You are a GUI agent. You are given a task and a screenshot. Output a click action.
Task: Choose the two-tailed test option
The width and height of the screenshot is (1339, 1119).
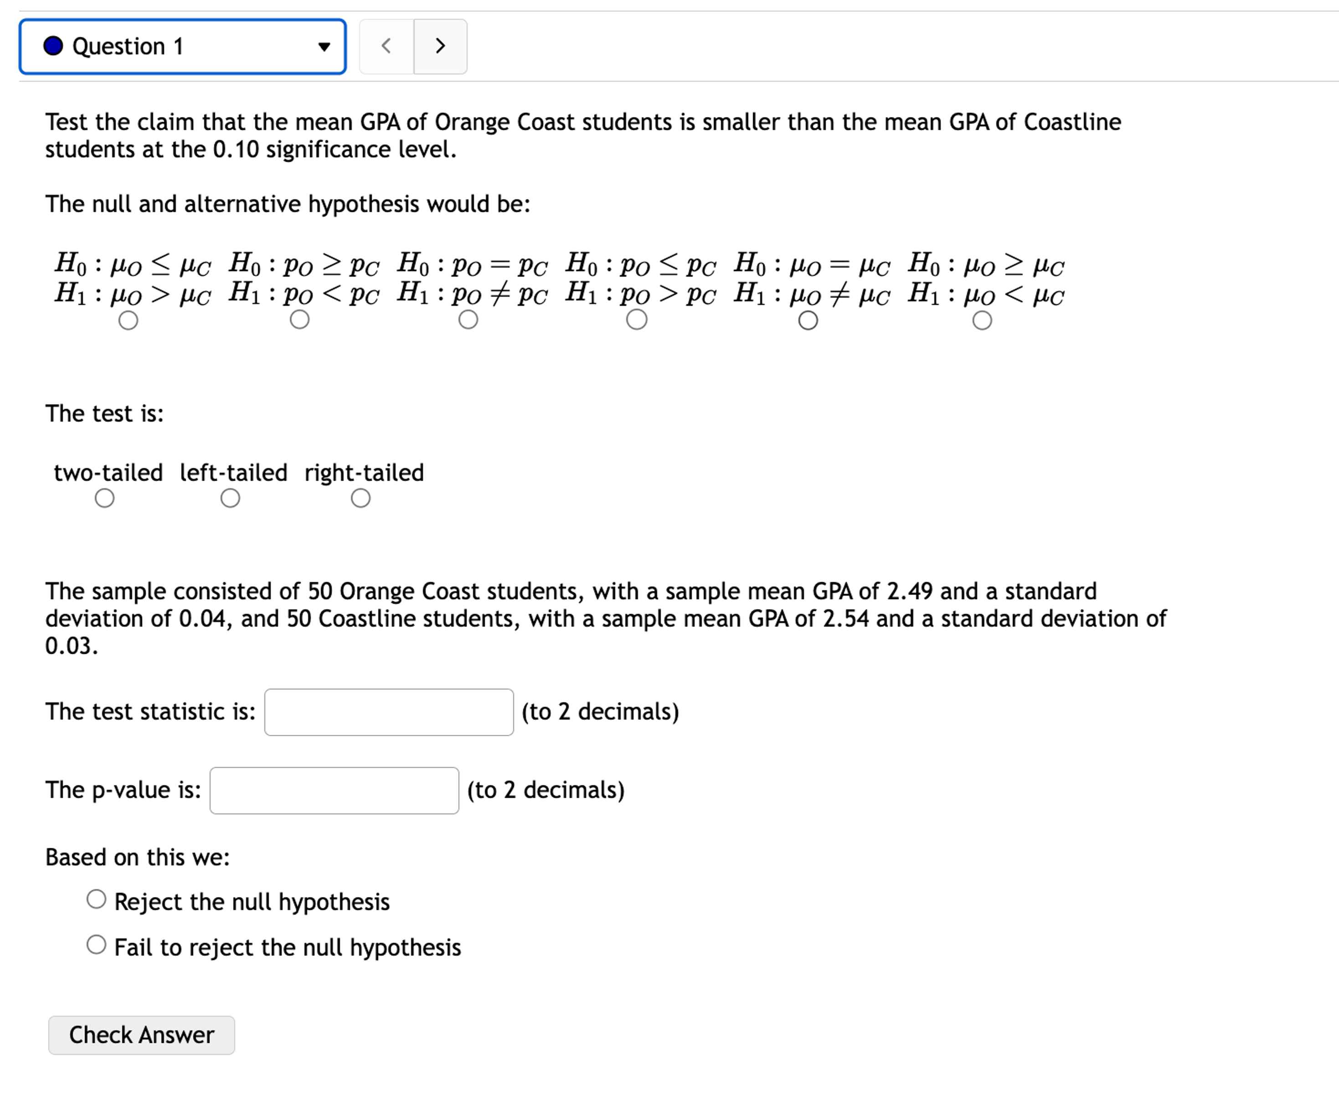point(104,498)
